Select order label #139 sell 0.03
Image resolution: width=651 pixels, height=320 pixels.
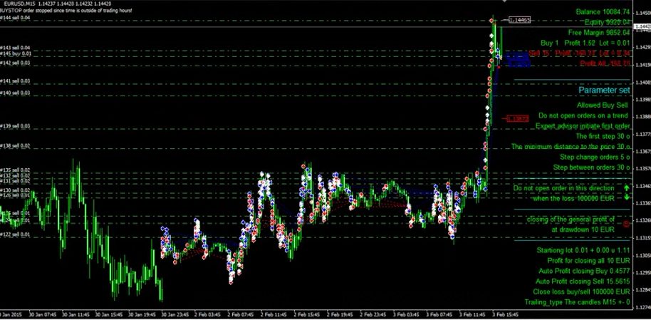[x=16, y=126]
